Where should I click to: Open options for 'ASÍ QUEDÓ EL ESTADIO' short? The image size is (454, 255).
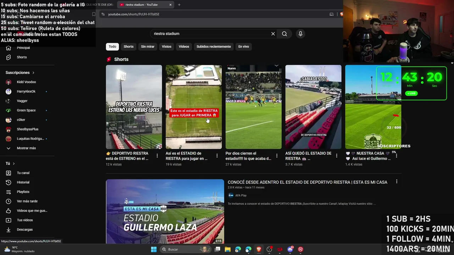click(337, 155)
